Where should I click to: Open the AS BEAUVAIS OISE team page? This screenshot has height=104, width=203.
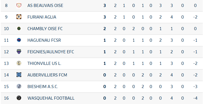45,5
